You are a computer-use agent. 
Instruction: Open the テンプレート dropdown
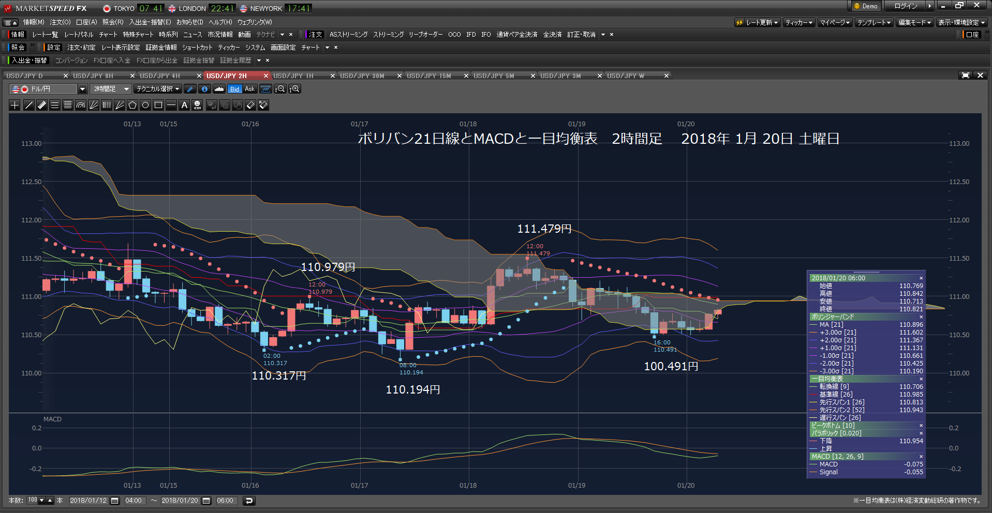[x=874, y=23]
